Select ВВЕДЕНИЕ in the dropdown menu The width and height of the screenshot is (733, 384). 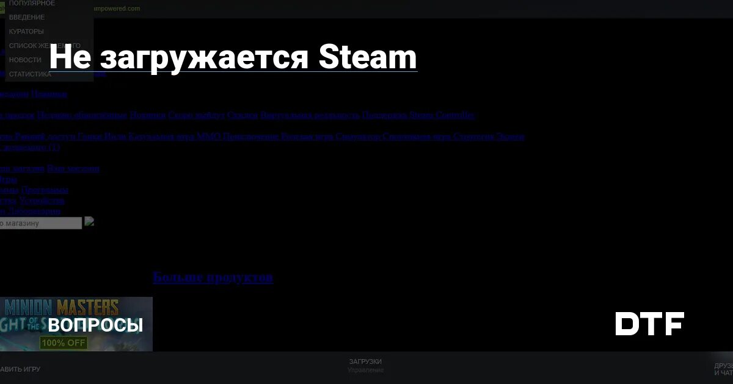point(27,17)
